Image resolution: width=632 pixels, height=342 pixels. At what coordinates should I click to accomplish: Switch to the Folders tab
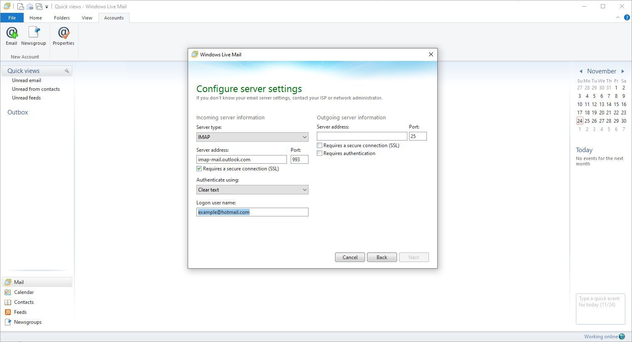tap(62, 18)
